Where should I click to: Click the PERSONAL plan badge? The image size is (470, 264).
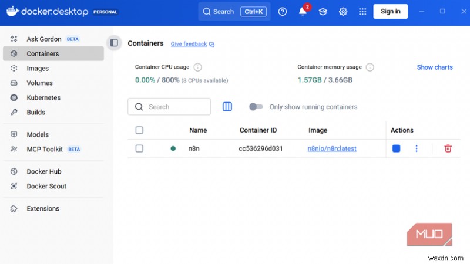105,12
